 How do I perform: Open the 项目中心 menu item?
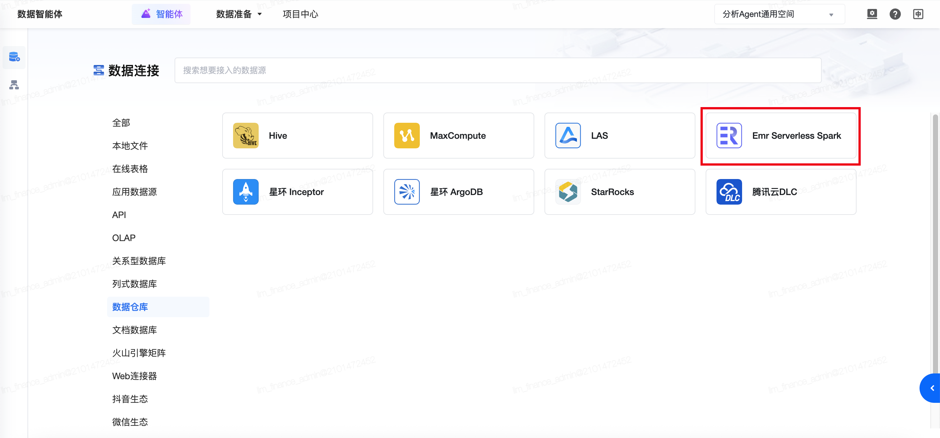point(300,14)
